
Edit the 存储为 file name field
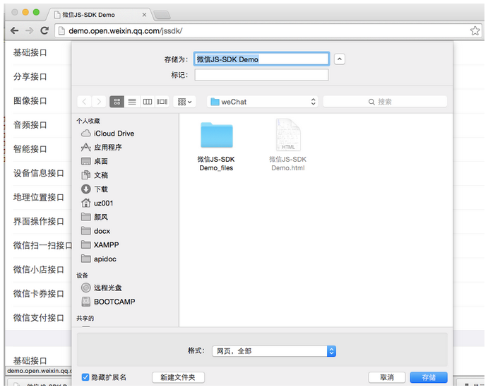pos(261,59)
